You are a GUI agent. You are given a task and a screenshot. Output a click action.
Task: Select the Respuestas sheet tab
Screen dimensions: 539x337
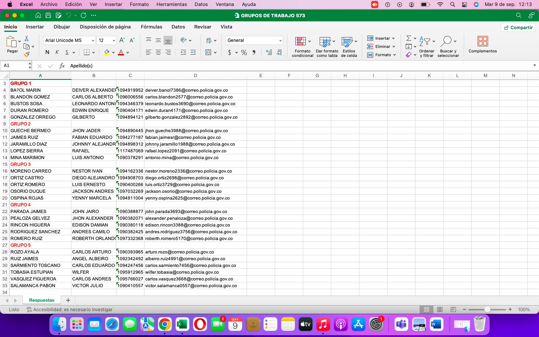[42, 300]
